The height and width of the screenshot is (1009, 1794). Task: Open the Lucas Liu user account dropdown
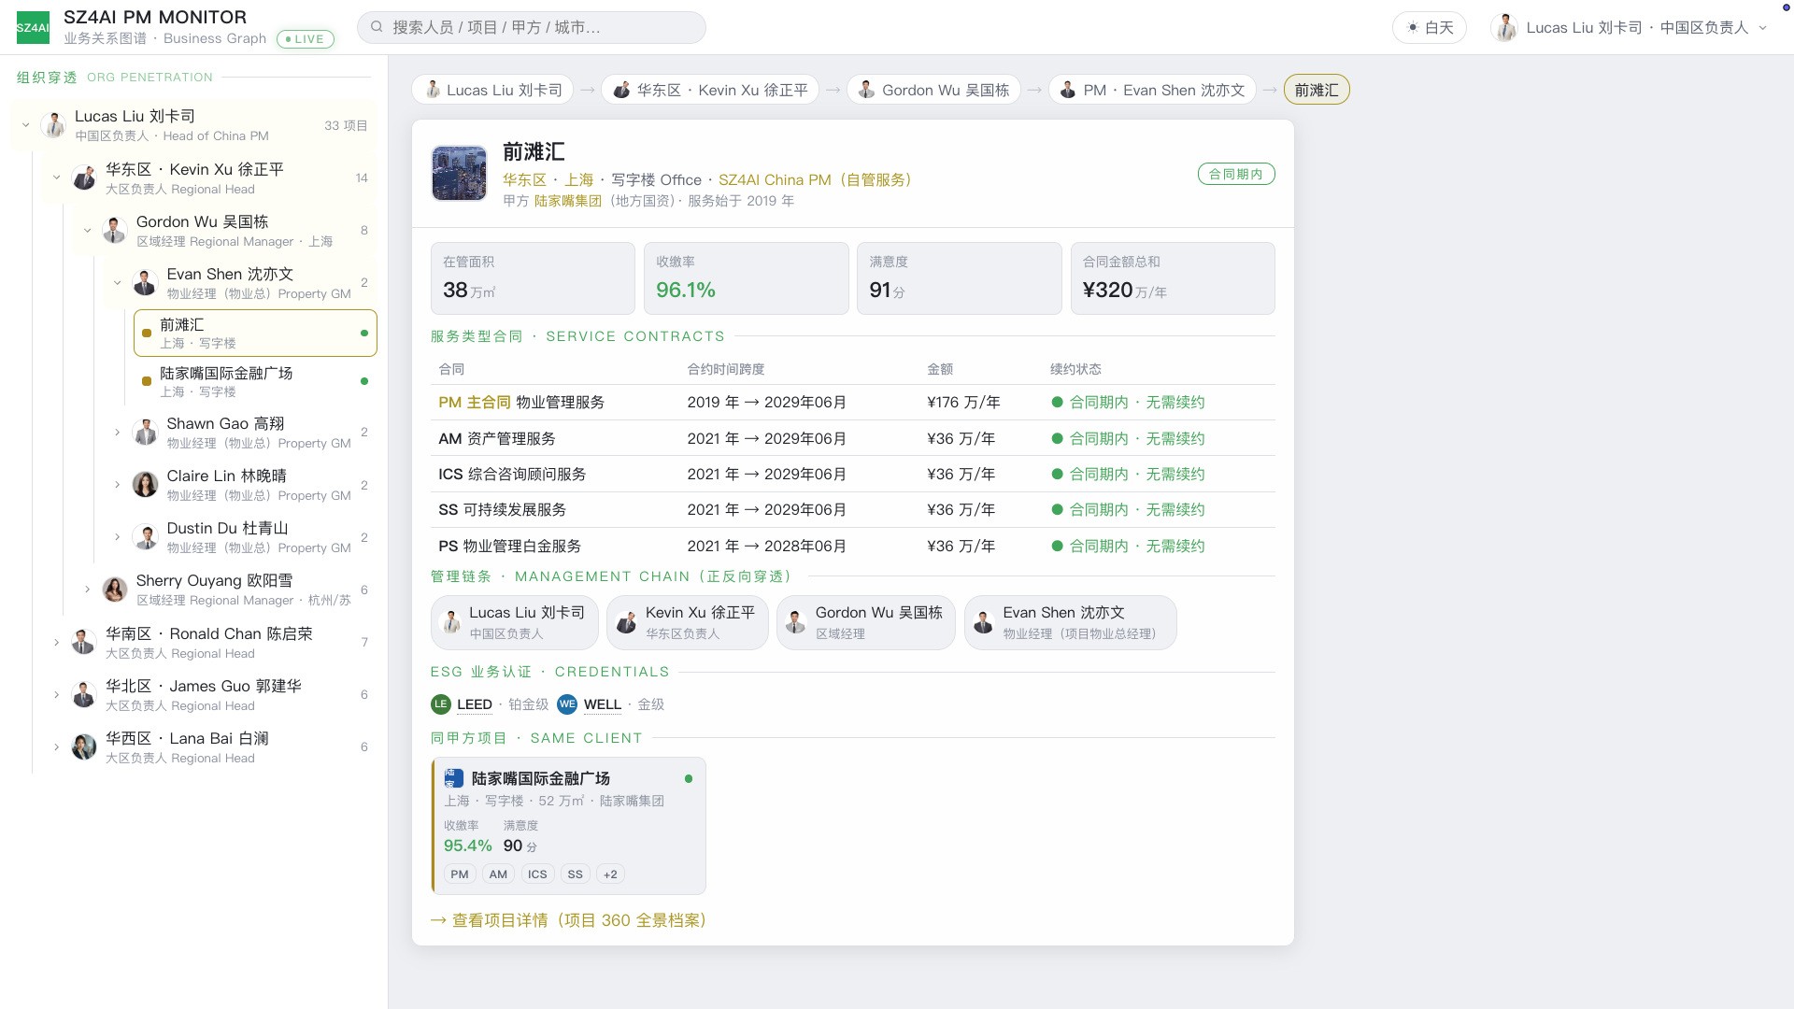1630,27
